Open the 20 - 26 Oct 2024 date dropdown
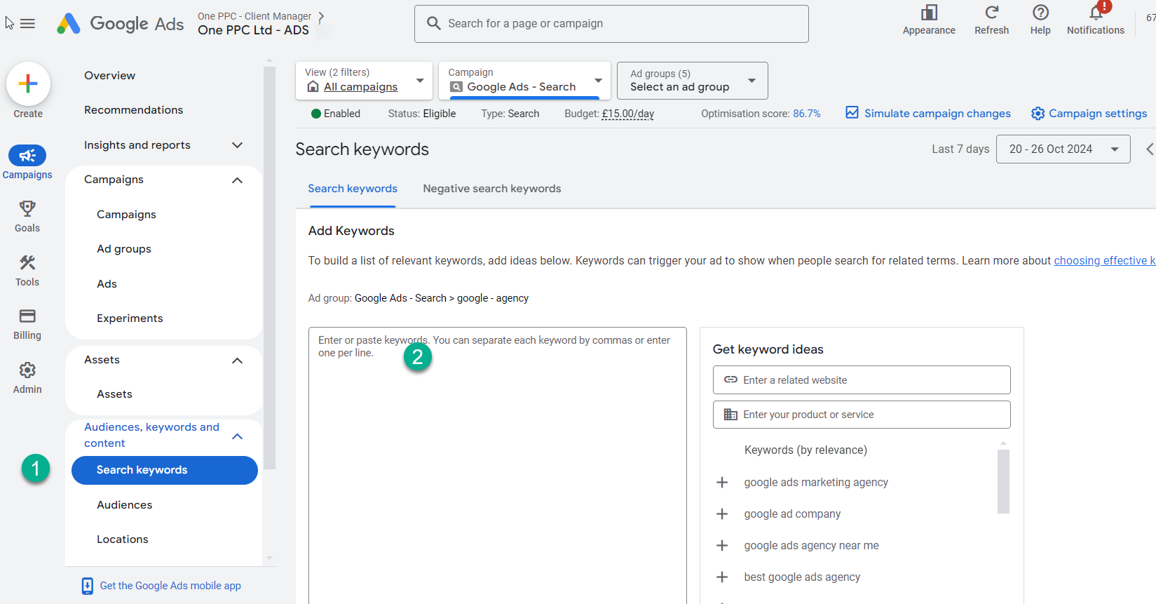Viewport: 1156px width, 604px height. tap(1063, 149)
